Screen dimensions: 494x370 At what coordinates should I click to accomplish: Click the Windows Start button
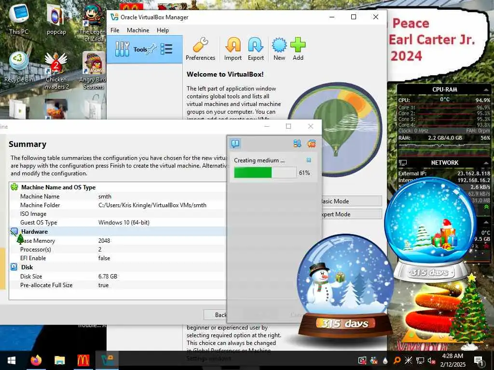[12, 360]
